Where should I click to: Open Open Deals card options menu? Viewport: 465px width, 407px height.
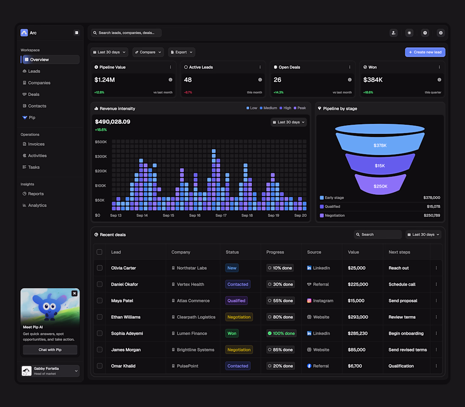(350, 67)
